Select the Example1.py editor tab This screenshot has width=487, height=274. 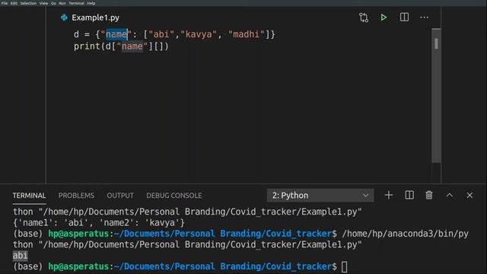tap(90, 18)
